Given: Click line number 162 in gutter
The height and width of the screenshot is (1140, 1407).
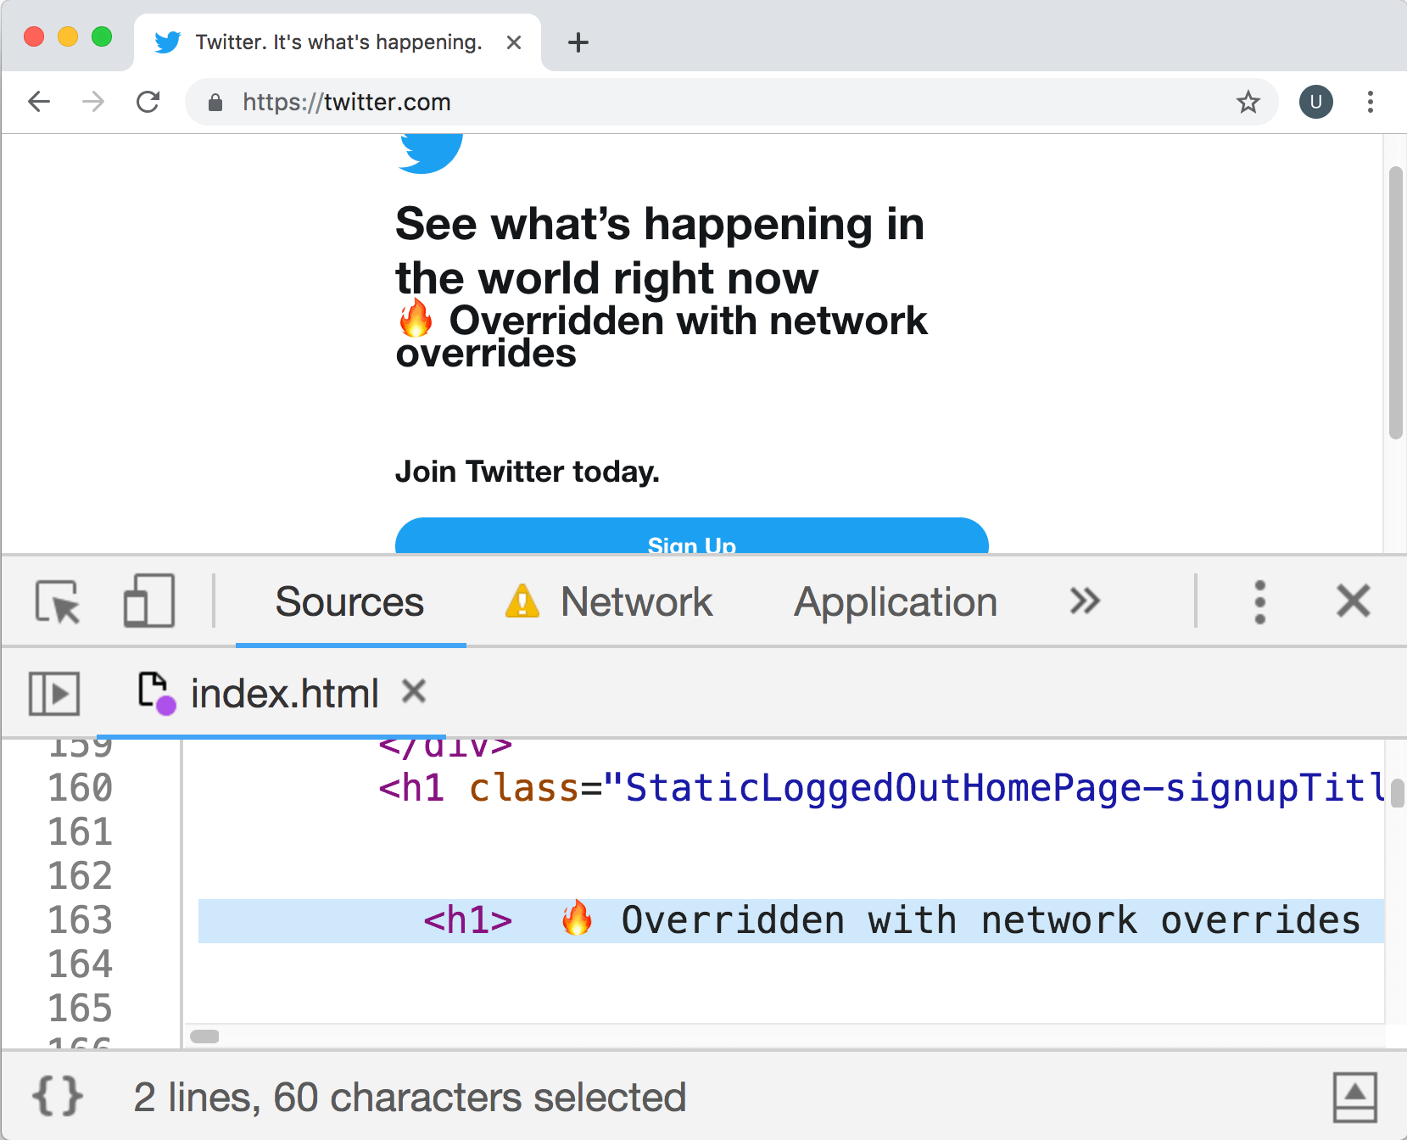Looking at the screenshot, I should click(x=81, y=876).
